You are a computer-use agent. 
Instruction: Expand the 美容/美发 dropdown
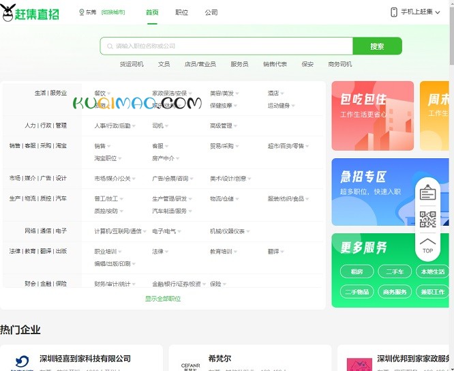coord(224,93)
